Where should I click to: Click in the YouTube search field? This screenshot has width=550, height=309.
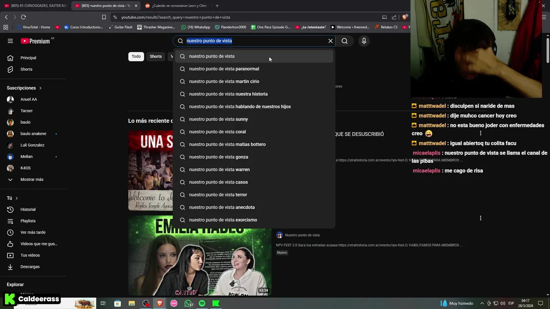pos(255,41)
